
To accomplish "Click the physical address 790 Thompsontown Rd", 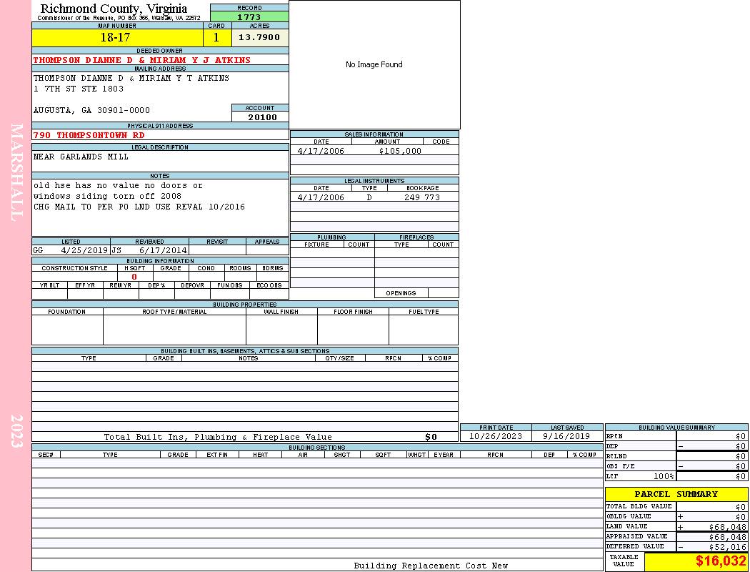I will click(x=89, y=134).
